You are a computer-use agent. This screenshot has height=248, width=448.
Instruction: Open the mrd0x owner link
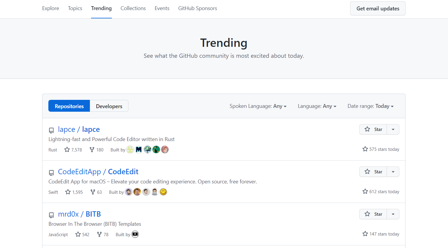(x=68, y=214)
